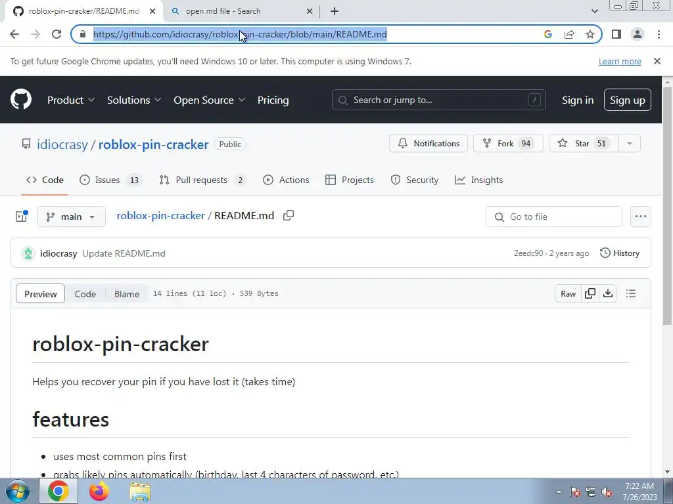Bookmark this page with the star icon
Image resolution: width=673 pixels, height=504 pixels.
590,34
